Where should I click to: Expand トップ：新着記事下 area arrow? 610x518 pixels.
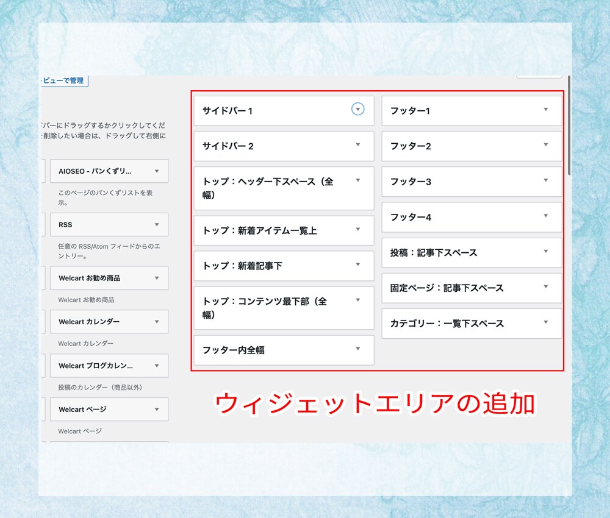click(357, 264)
